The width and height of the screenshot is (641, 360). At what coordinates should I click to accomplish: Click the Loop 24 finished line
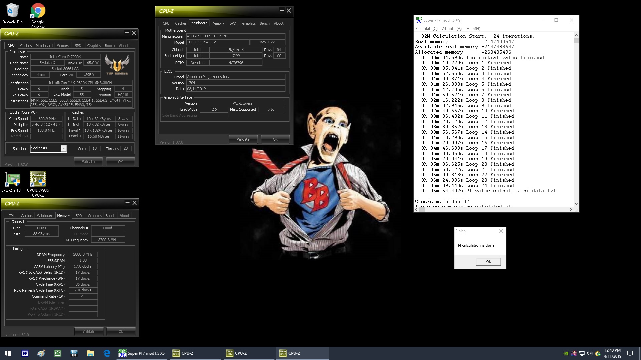467,185
